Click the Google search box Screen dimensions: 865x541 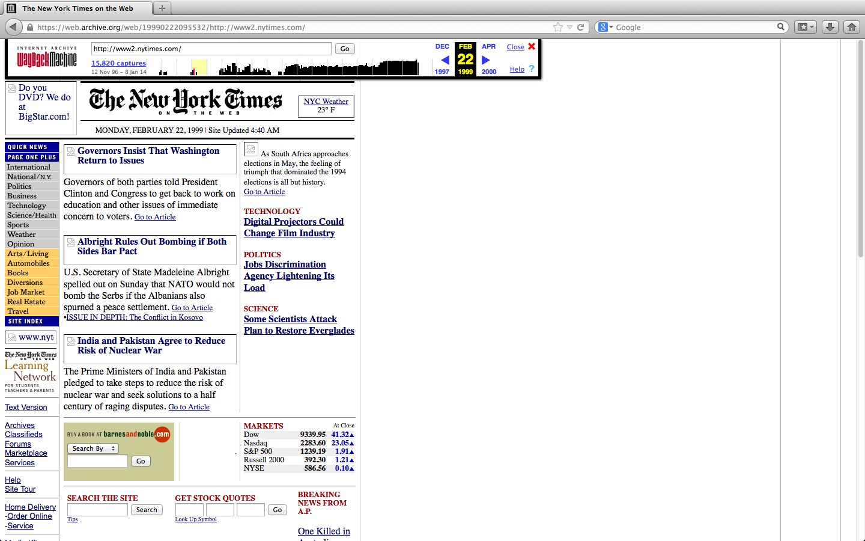(x=694, y=27)
